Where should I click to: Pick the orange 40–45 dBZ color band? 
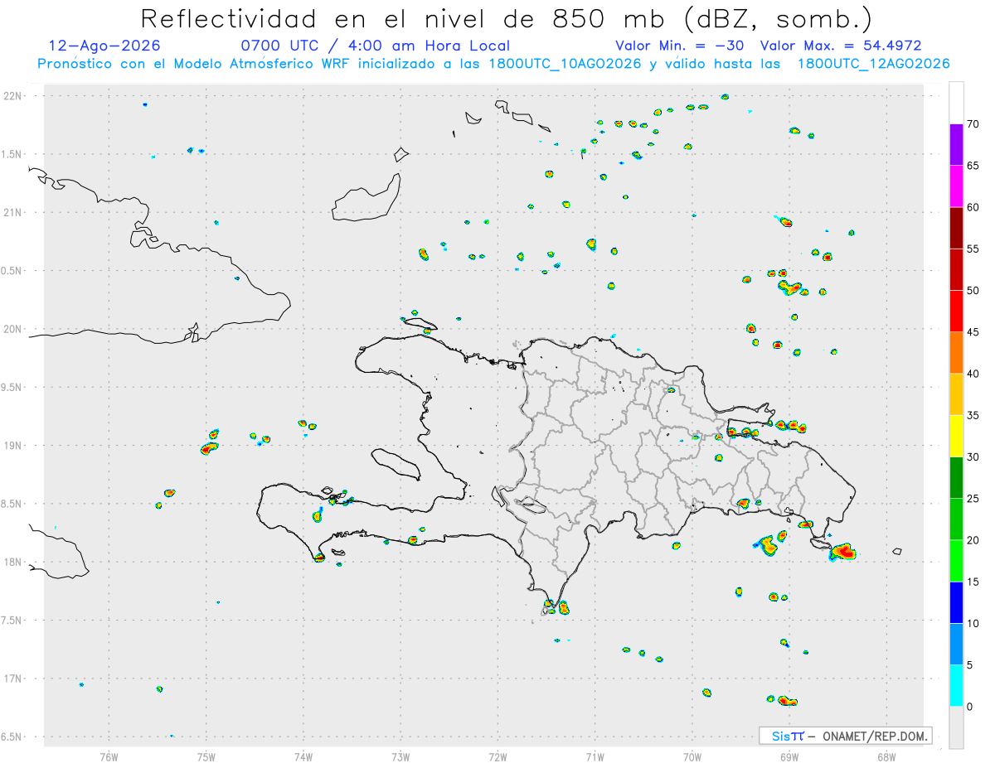[x=956, y=353]
